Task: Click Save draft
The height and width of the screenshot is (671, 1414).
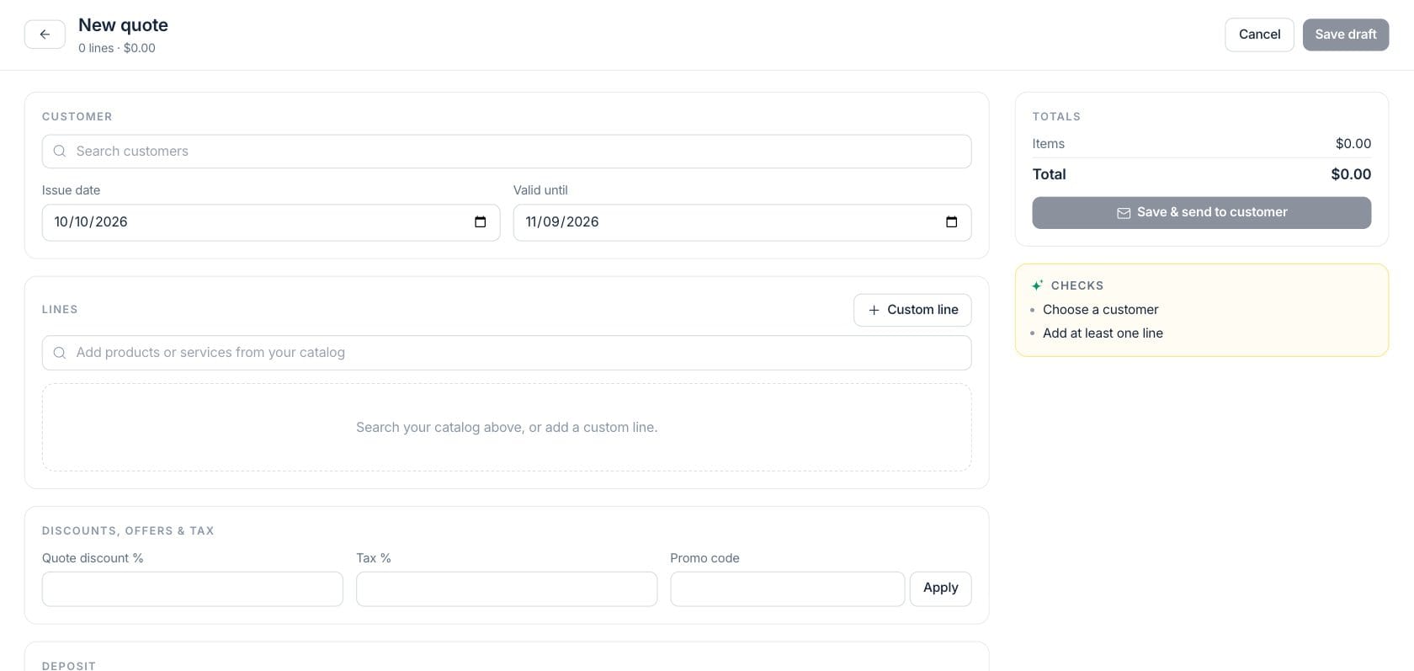Action: point(1346,35)
